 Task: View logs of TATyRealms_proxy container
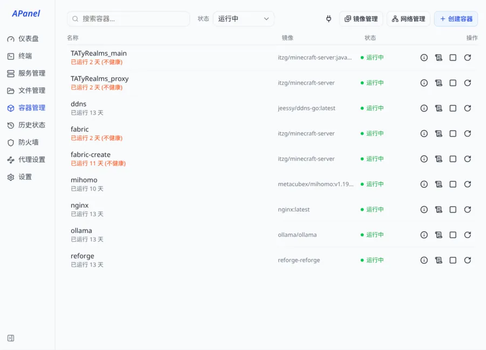[x=438, y=83]
